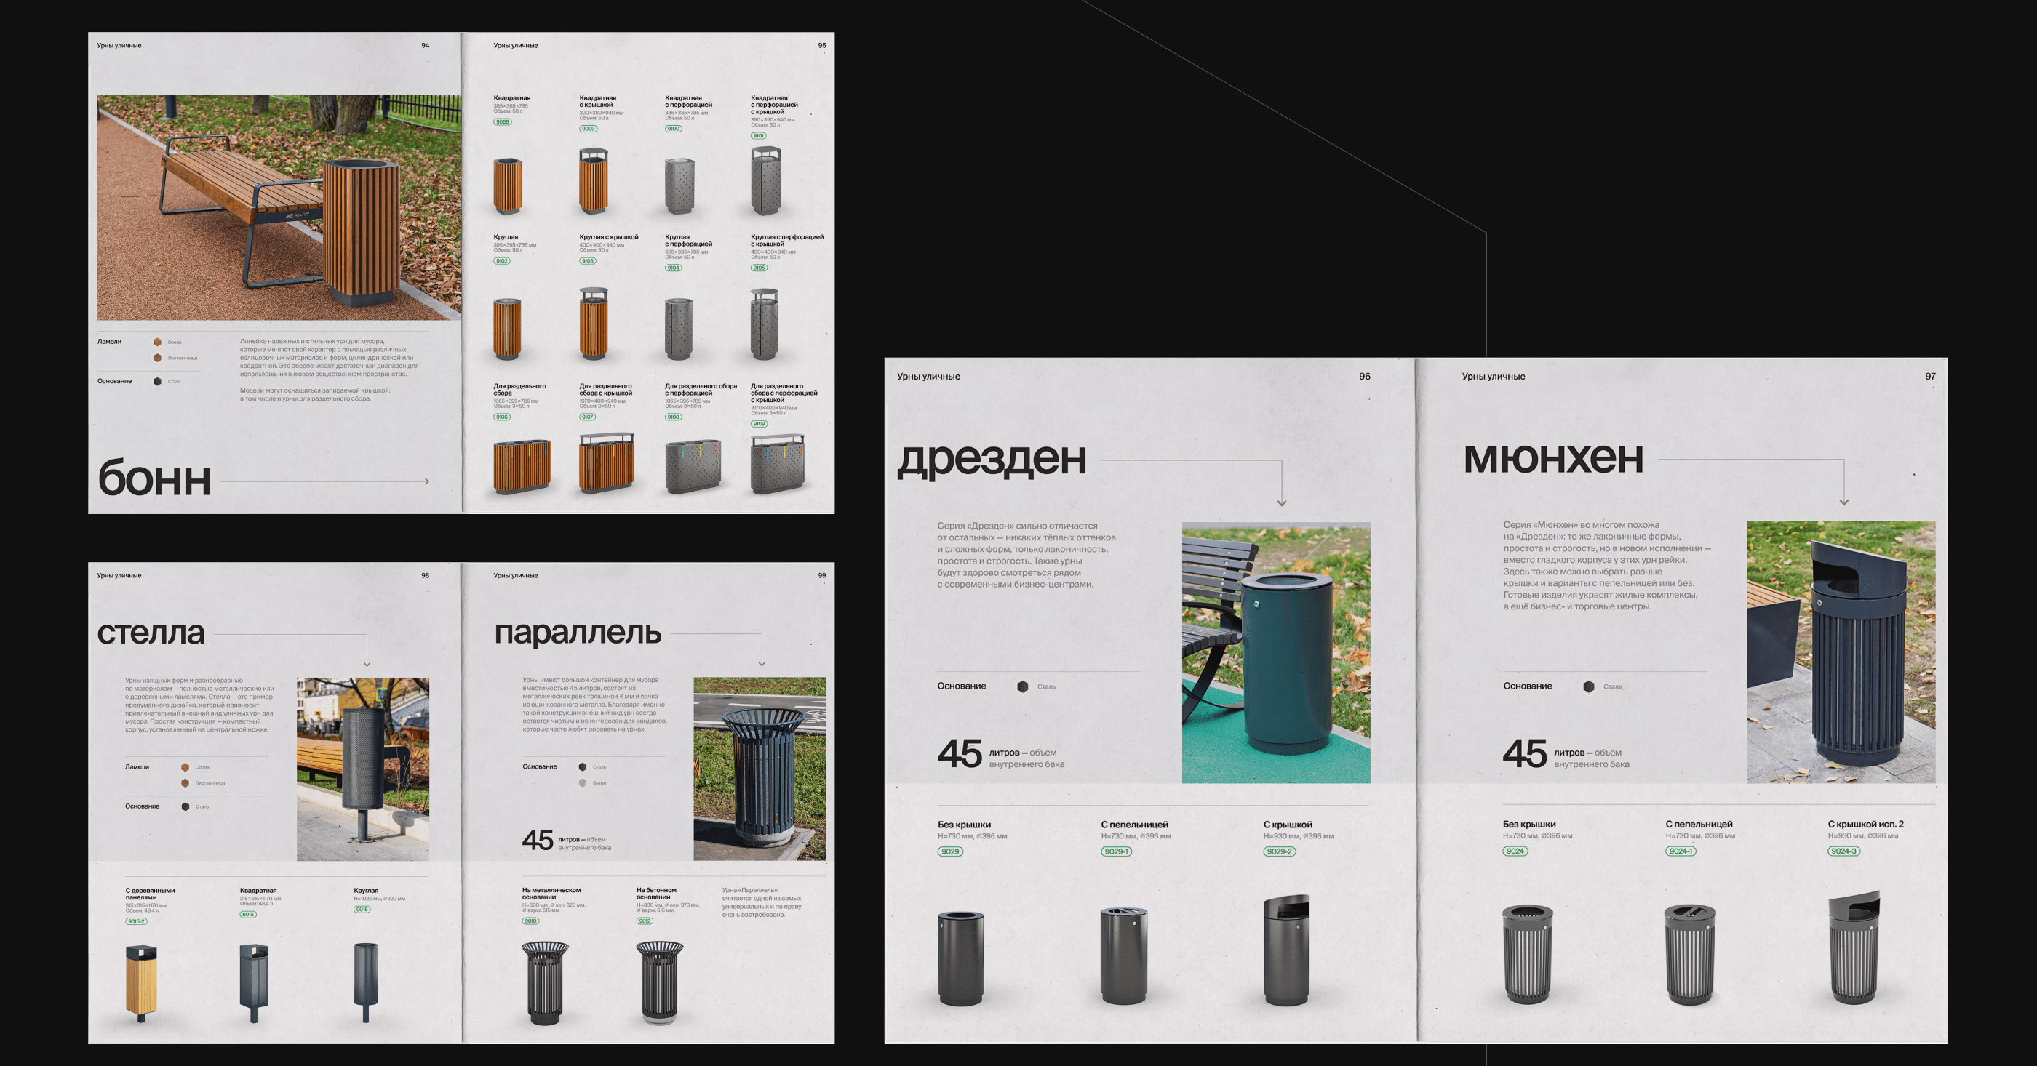
Task: Click 'Урны уличные' header on page 96
Action: (928, 377)
